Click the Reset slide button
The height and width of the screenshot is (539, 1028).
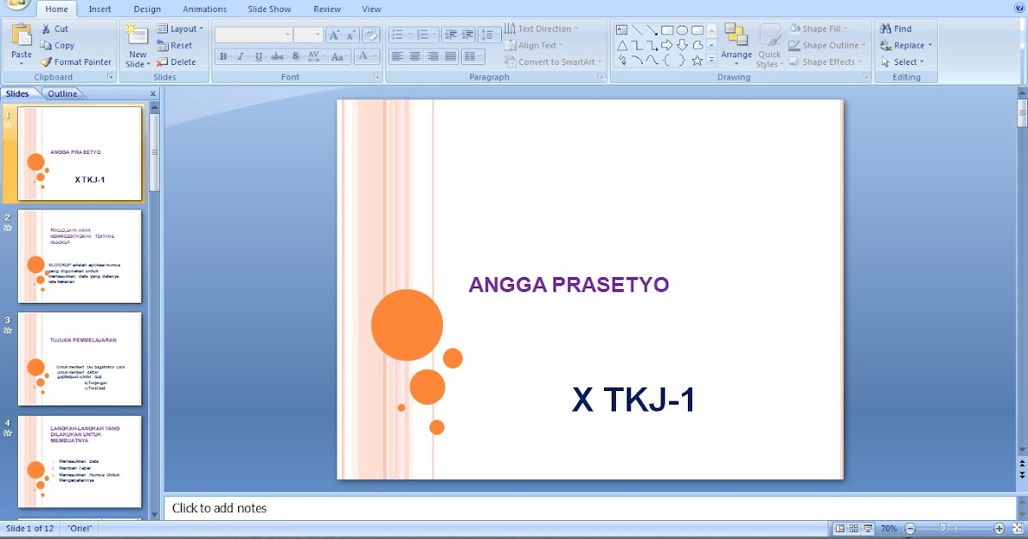click(x=175, y=45)
